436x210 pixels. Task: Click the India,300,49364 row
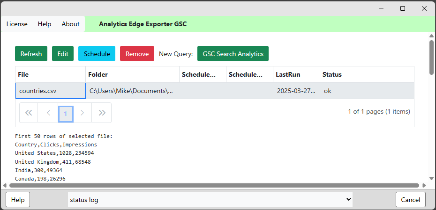pyautogui.click(x=38, y=170)
